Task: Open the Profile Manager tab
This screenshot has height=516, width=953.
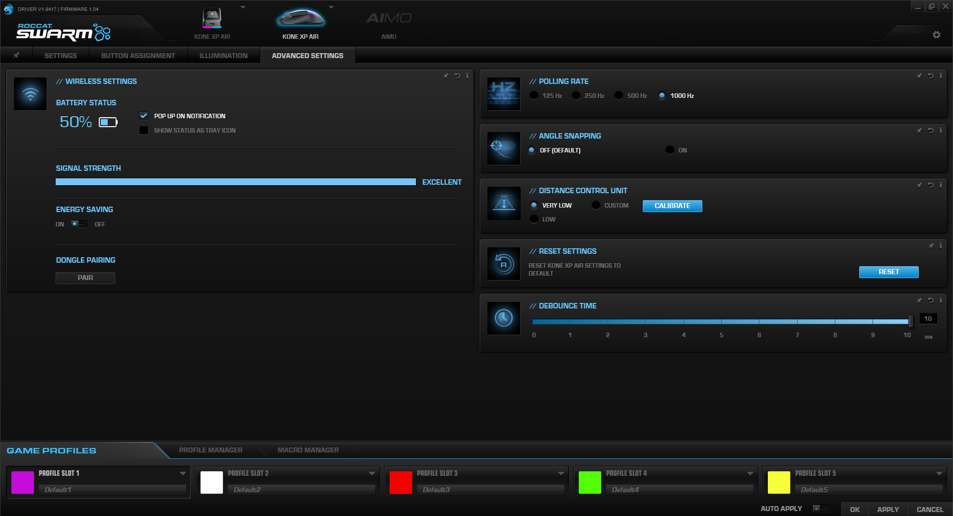Action: point(210,450)
